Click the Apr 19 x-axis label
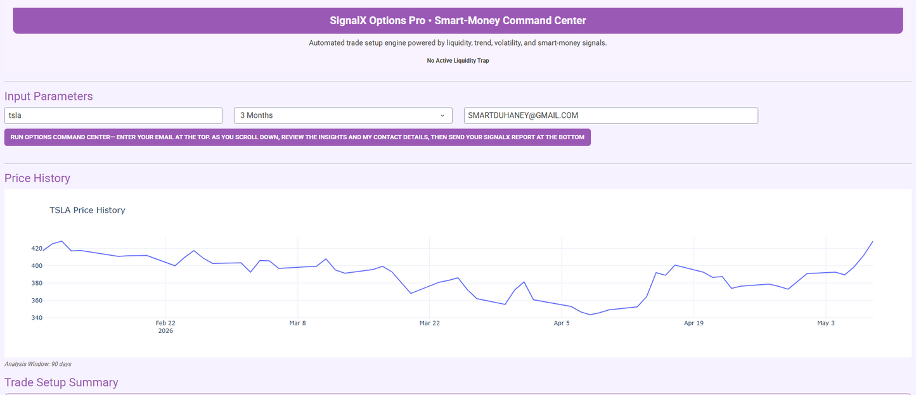Image resolution: width=916 pixels, height=395 pixels. 694,323
